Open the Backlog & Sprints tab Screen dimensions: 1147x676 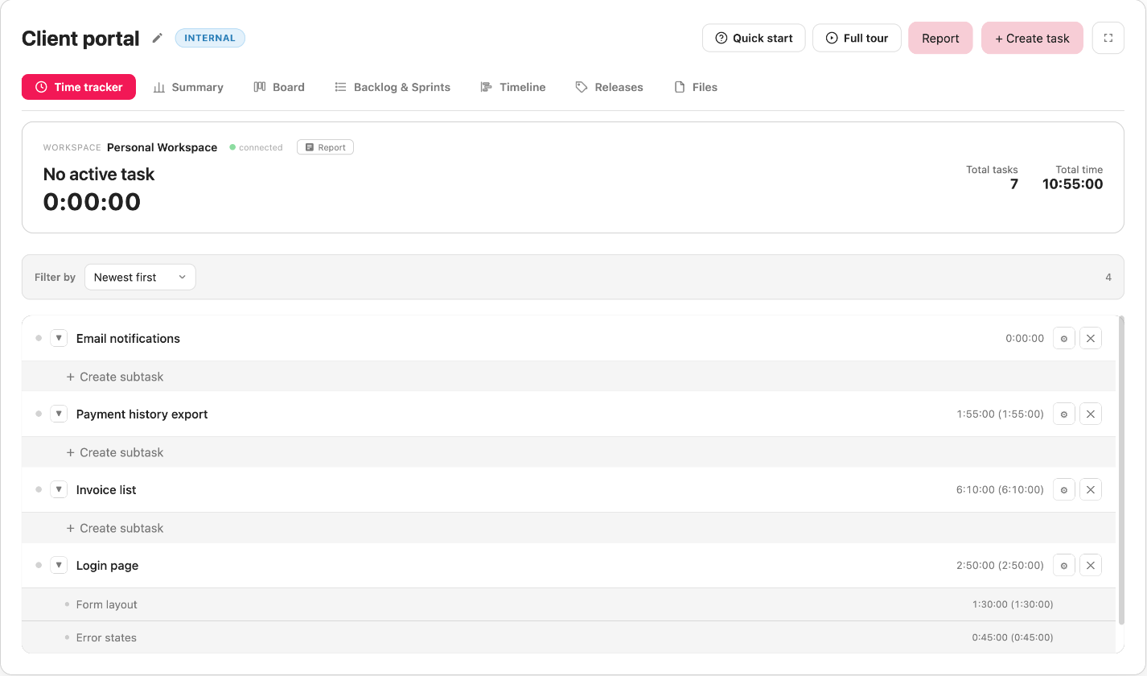click(393, 87)
